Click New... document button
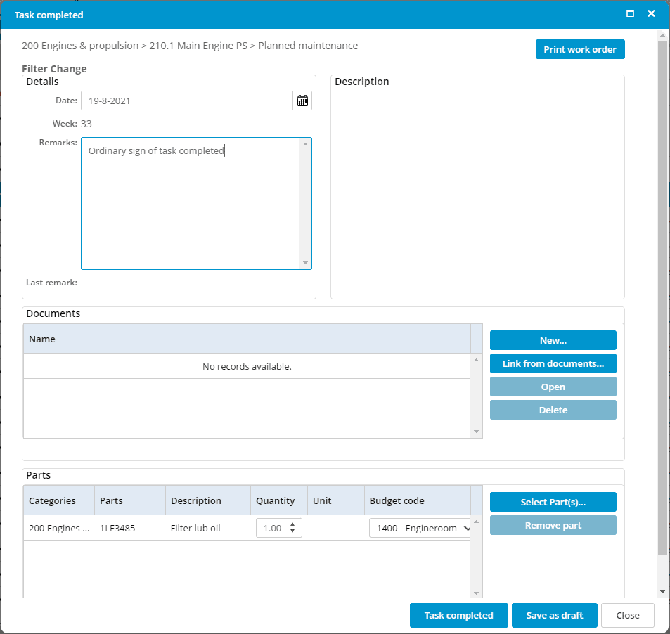 (x=553, y=340)
